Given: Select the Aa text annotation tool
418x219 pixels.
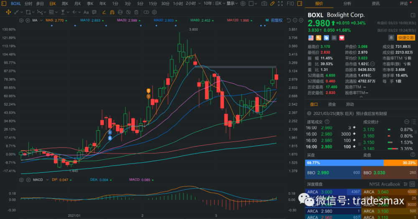Looking at the screenshot, I should pyautogui.click(x=86, y=12).
